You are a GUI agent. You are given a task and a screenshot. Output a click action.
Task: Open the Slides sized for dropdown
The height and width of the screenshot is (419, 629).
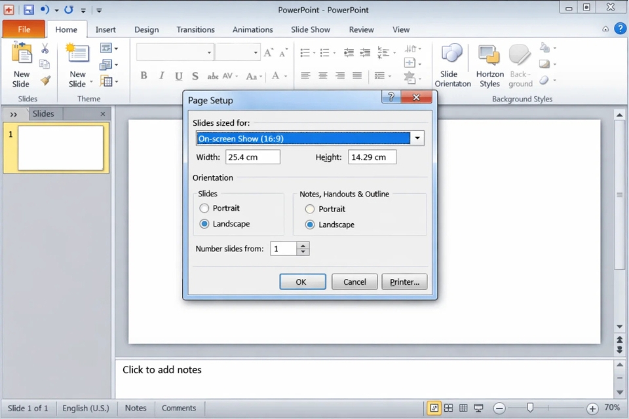417,138
